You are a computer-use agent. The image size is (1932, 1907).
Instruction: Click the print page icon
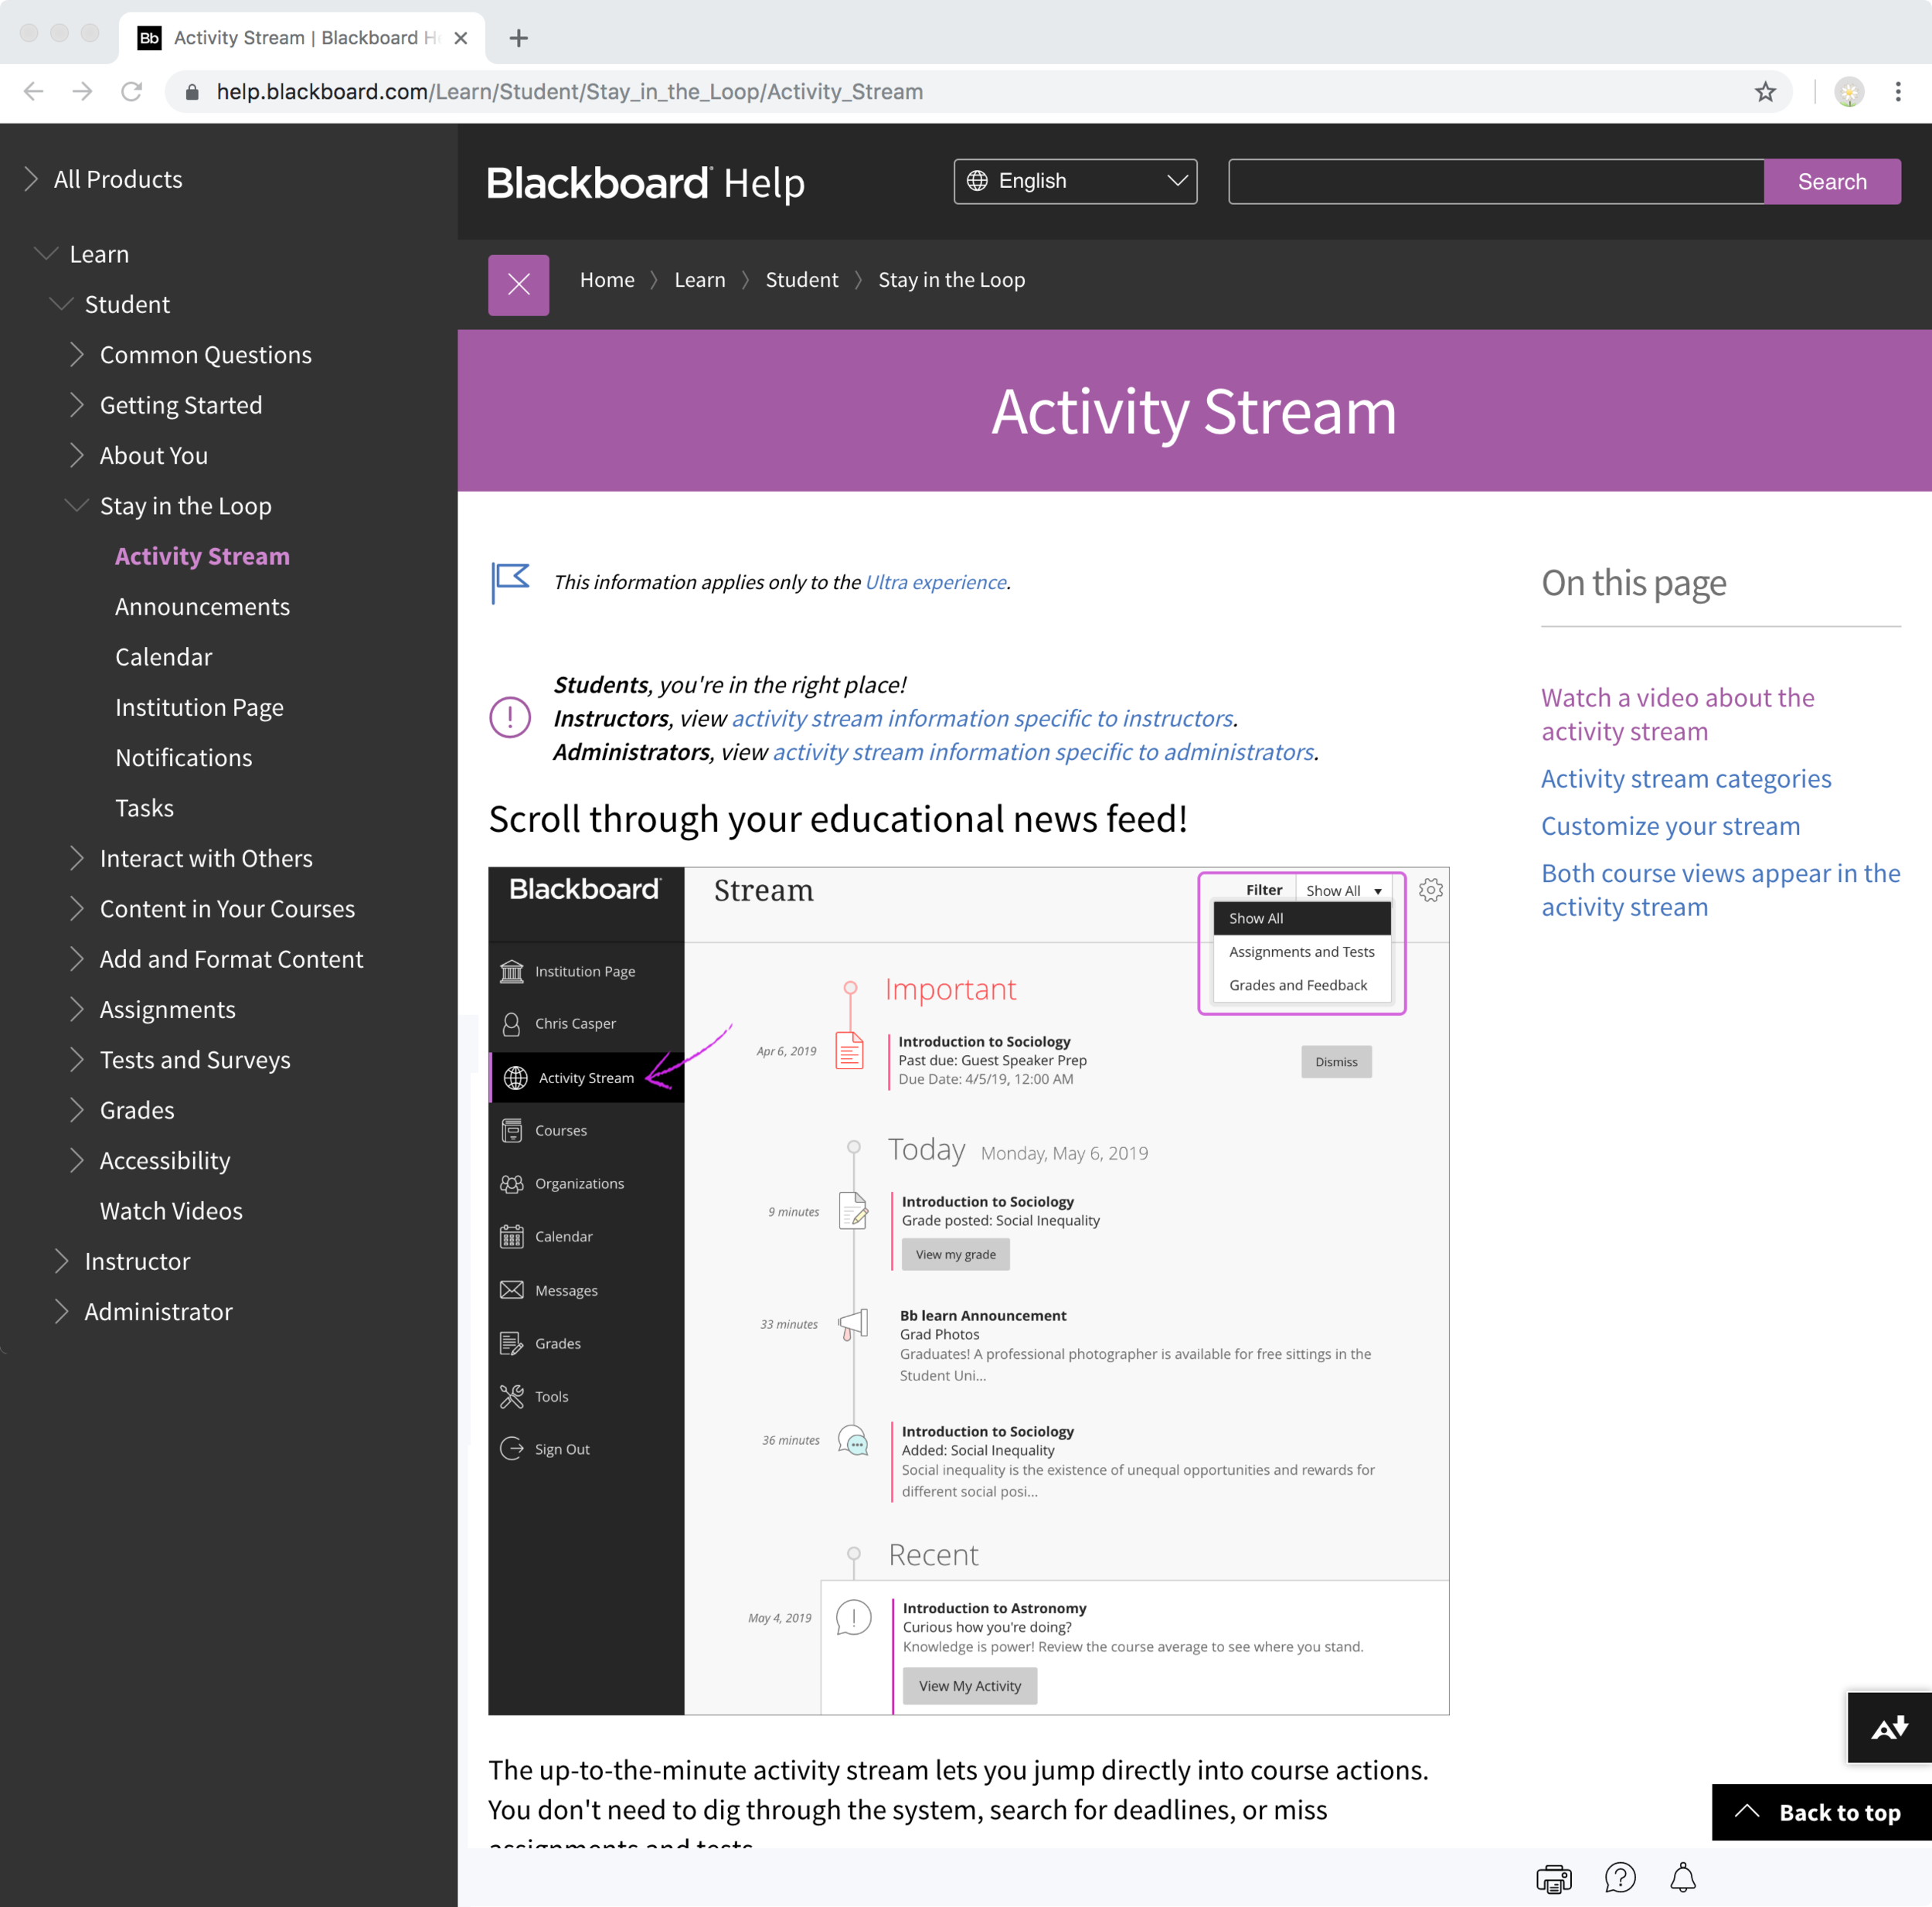click(x=1553, y=1879)
